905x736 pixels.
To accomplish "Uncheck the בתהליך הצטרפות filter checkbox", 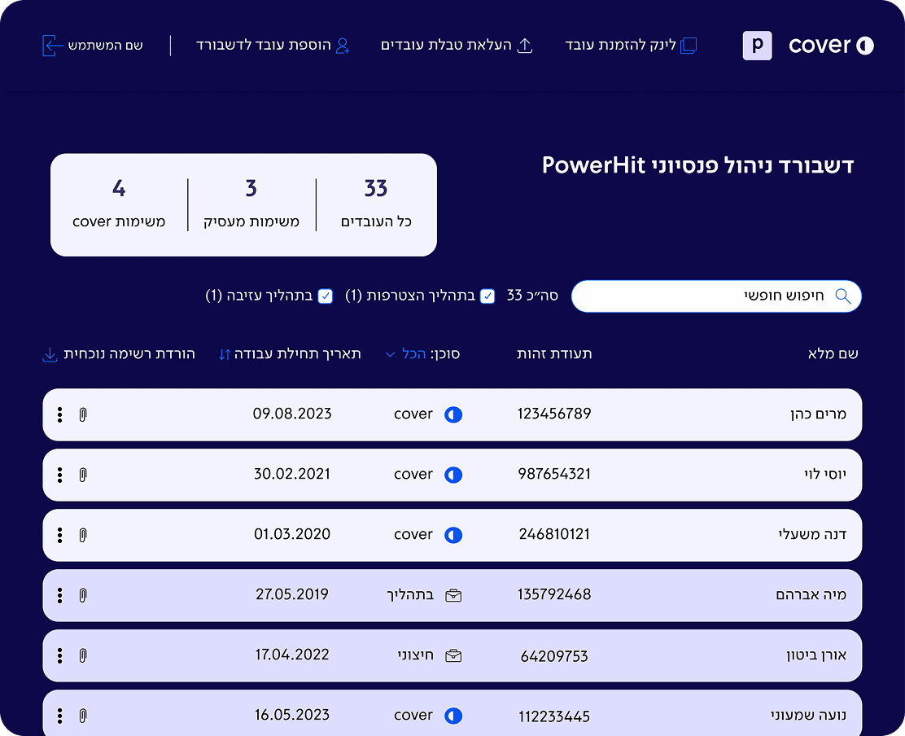I will (487, 296).
